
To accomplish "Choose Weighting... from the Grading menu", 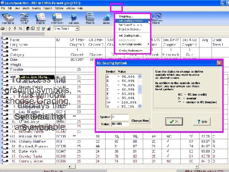I will (133, 16).
